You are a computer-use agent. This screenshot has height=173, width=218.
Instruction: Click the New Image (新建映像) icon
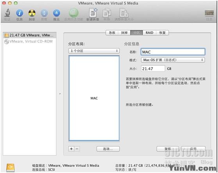93,13
